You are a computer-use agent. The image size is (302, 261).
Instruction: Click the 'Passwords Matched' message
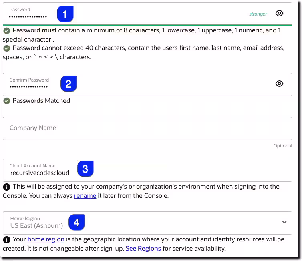pyautogui.click(x=41, y=100)
